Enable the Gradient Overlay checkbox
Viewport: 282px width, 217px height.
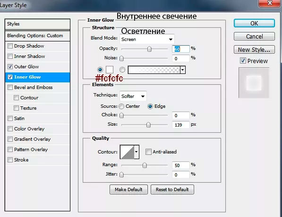pos(10,139)
